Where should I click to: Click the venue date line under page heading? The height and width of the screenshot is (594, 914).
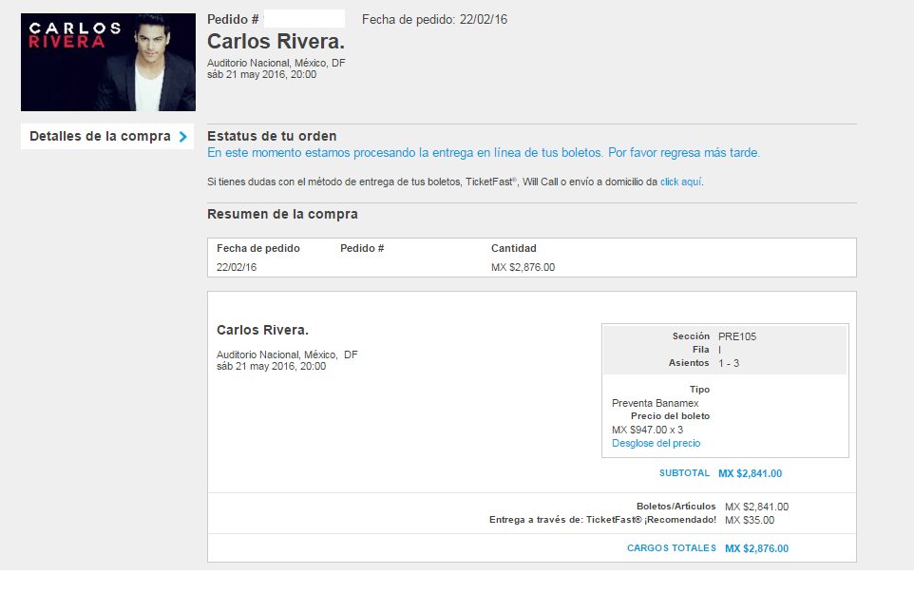(x=261, y=75)
